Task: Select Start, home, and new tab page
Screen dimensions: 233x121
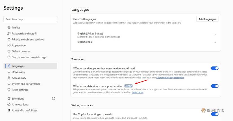Action: coord(30,57)
